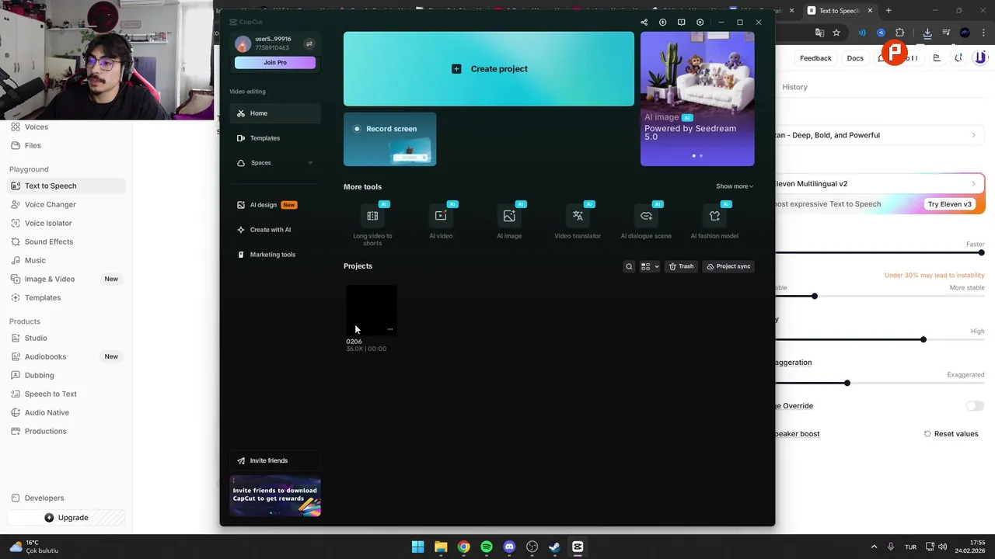
Task: Open Create with AI in CapCut sidebar
Action: [274, 230]
